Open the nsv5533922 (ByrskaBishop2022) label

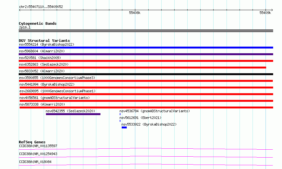149,124
